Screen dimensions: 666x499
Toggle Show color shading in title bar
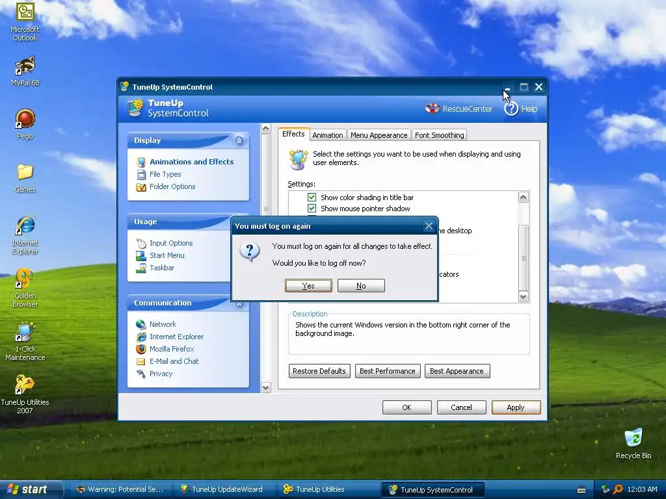coord(312,198)
